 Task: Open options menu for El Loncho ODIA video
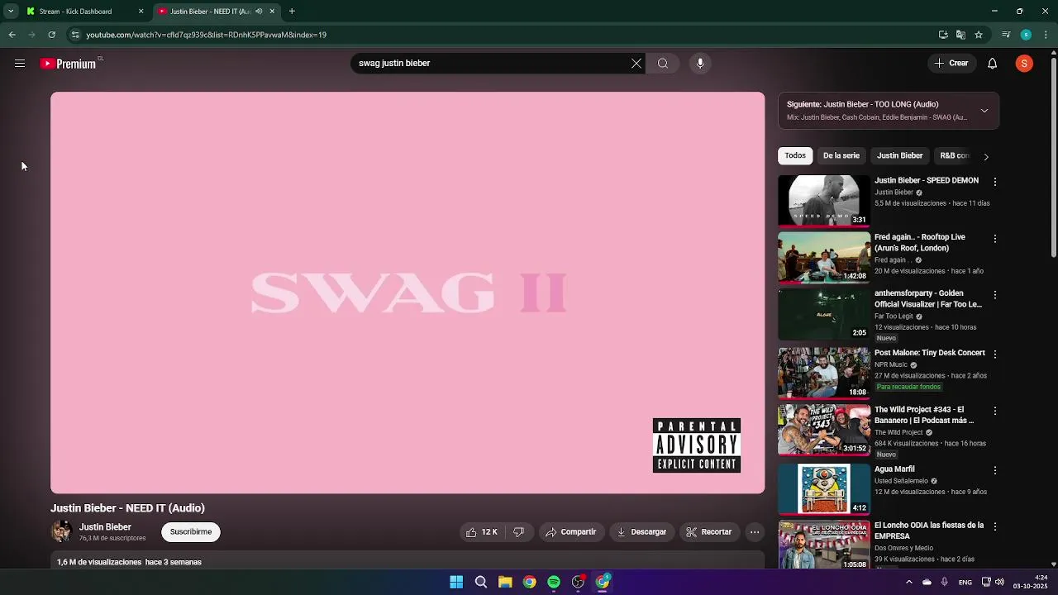tap(995, 527)
